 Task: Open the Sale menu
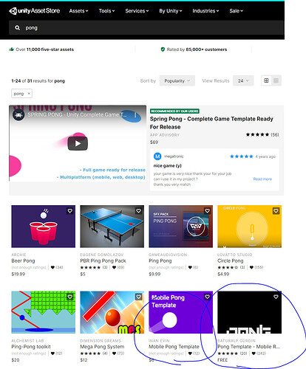(237, 11)
